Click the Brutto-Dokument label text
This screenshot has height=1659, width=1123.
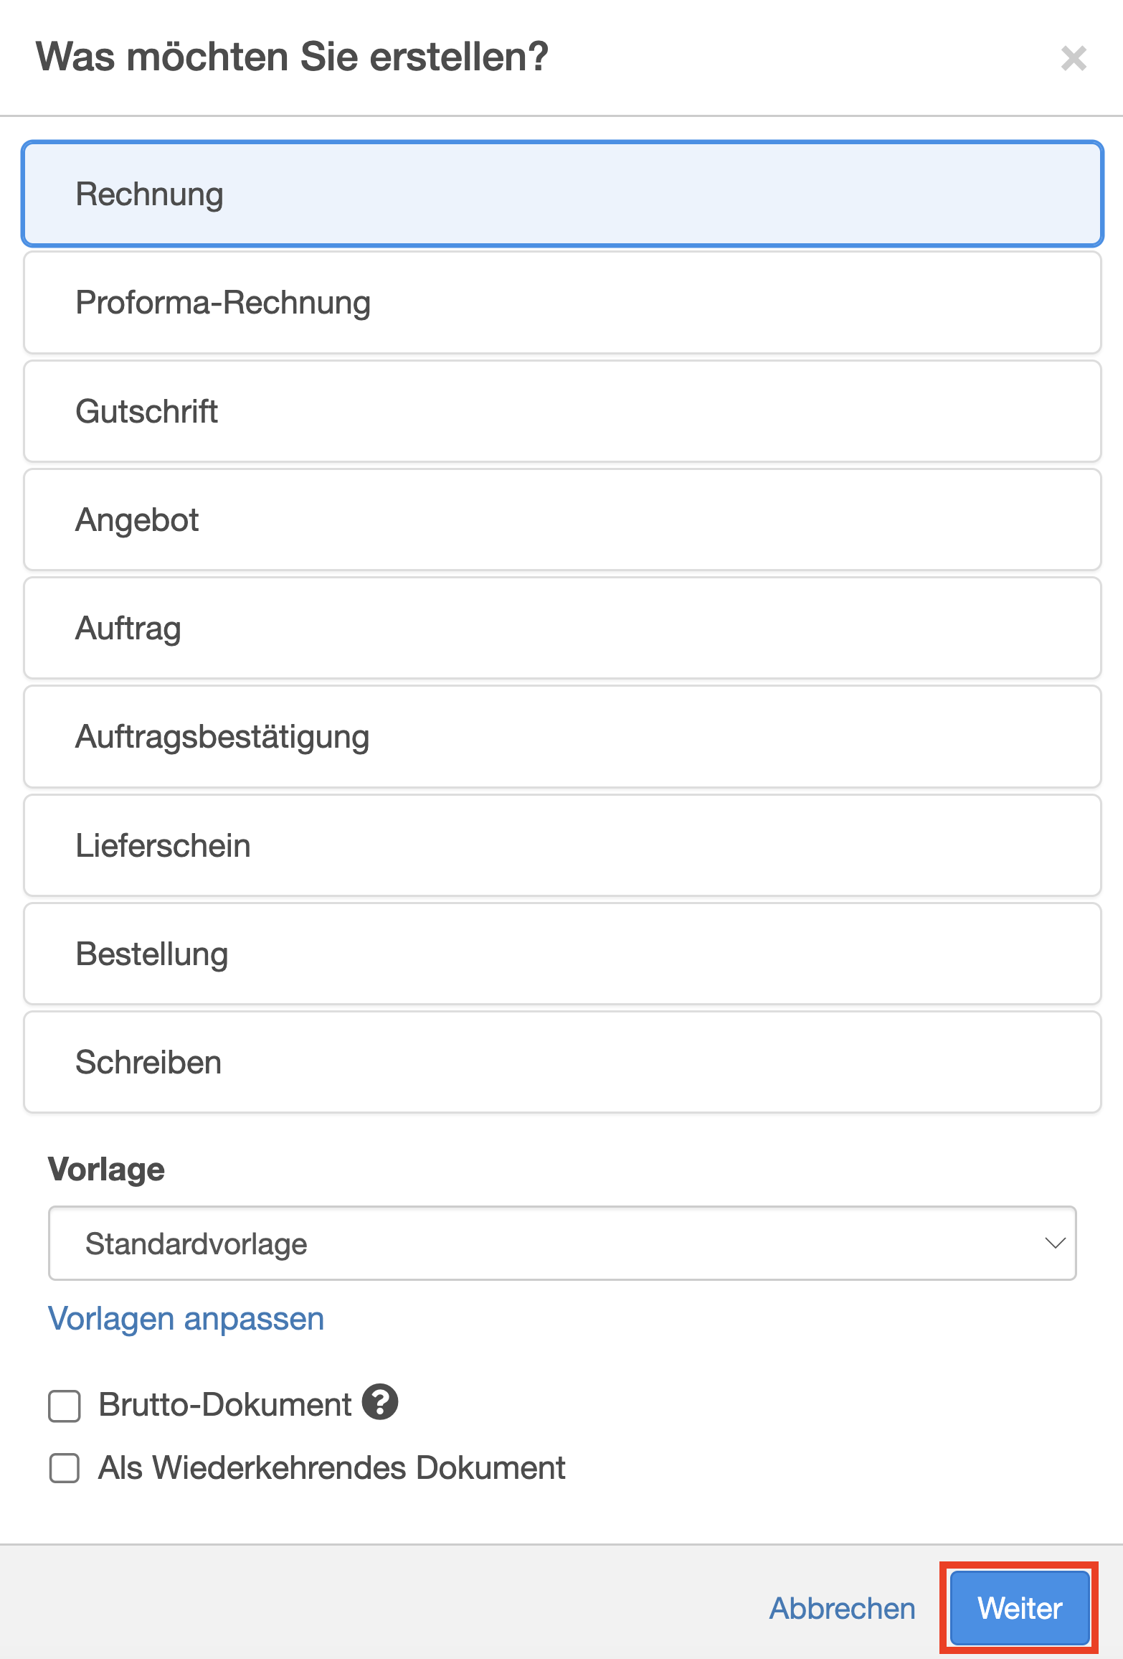click(x=224, y=1405)
